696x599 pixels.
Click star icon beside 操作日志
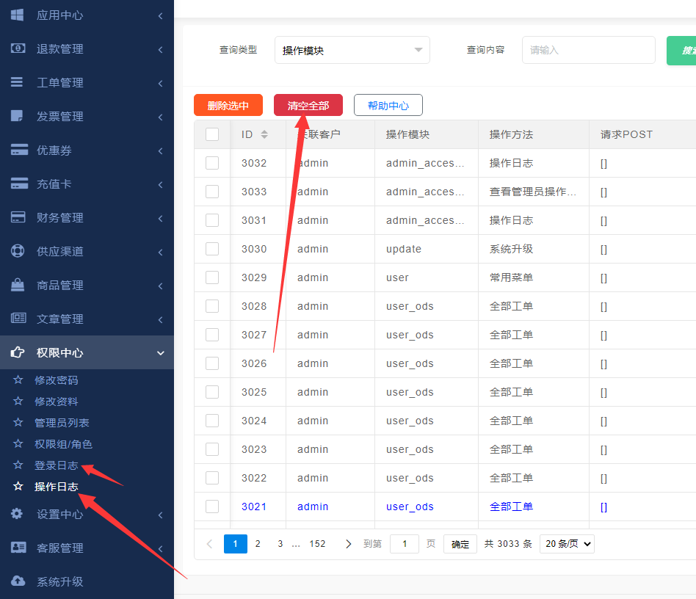pyautogui.click(x=18, y=486)
